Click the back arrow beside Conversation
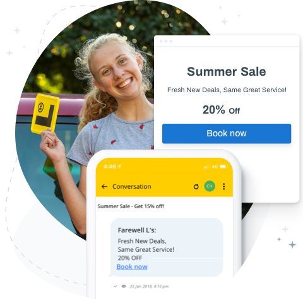The image size is (303, 303). pyautogui.click(x=104, y=186)
